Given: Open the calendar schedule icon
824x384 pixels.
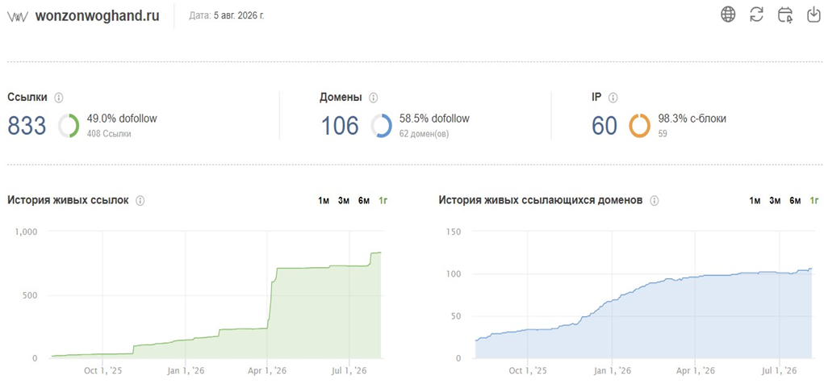Looking at the screenshot, I should point(785,15).
